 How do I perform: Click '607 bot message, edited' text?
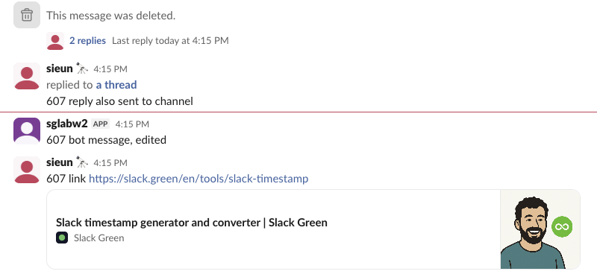pyautogui.click(x=106, y=140)
